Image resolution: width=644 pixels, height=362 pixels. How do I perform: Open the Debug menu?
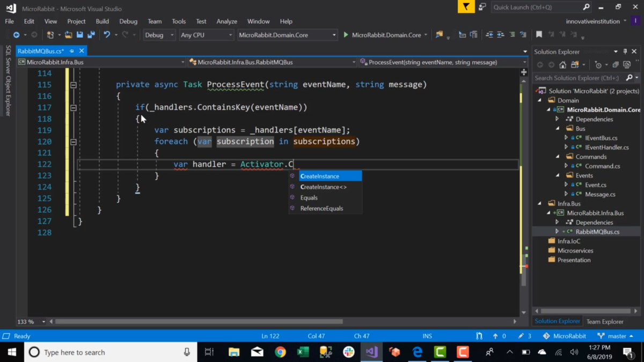tap(128, 21)
